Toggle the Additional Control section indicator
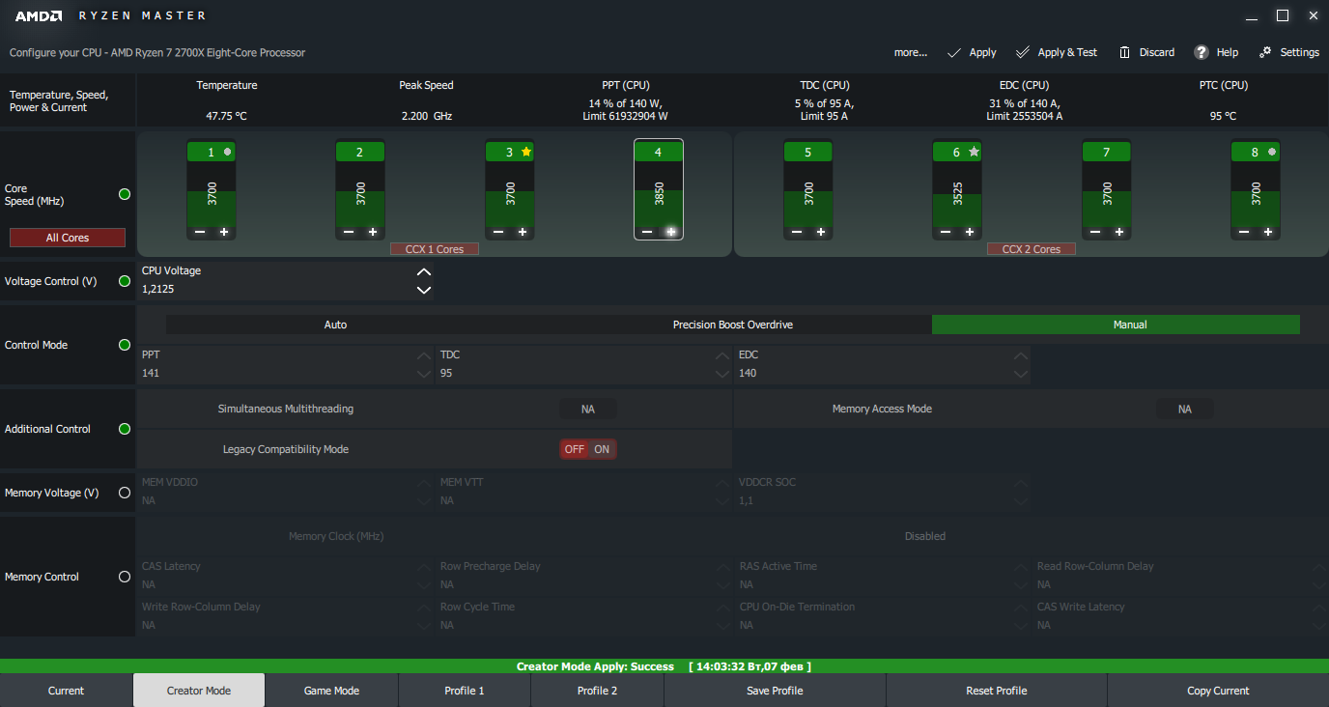 pos(125,429)
